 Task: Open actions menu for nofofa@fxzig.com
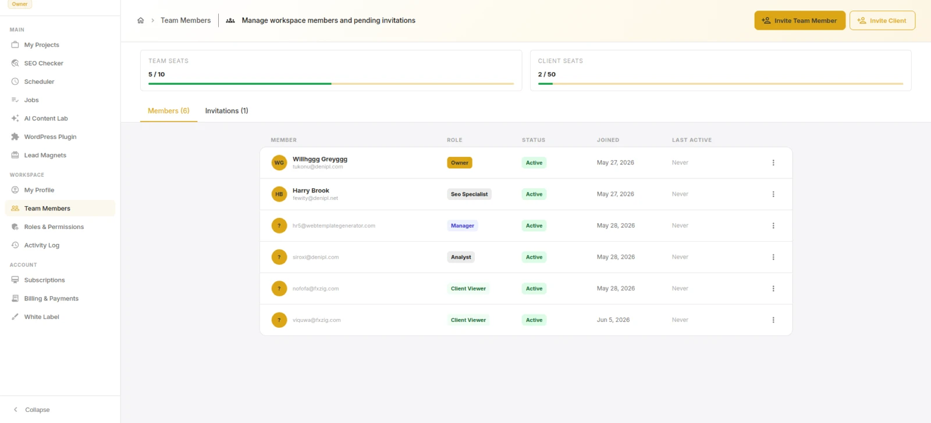773,288
